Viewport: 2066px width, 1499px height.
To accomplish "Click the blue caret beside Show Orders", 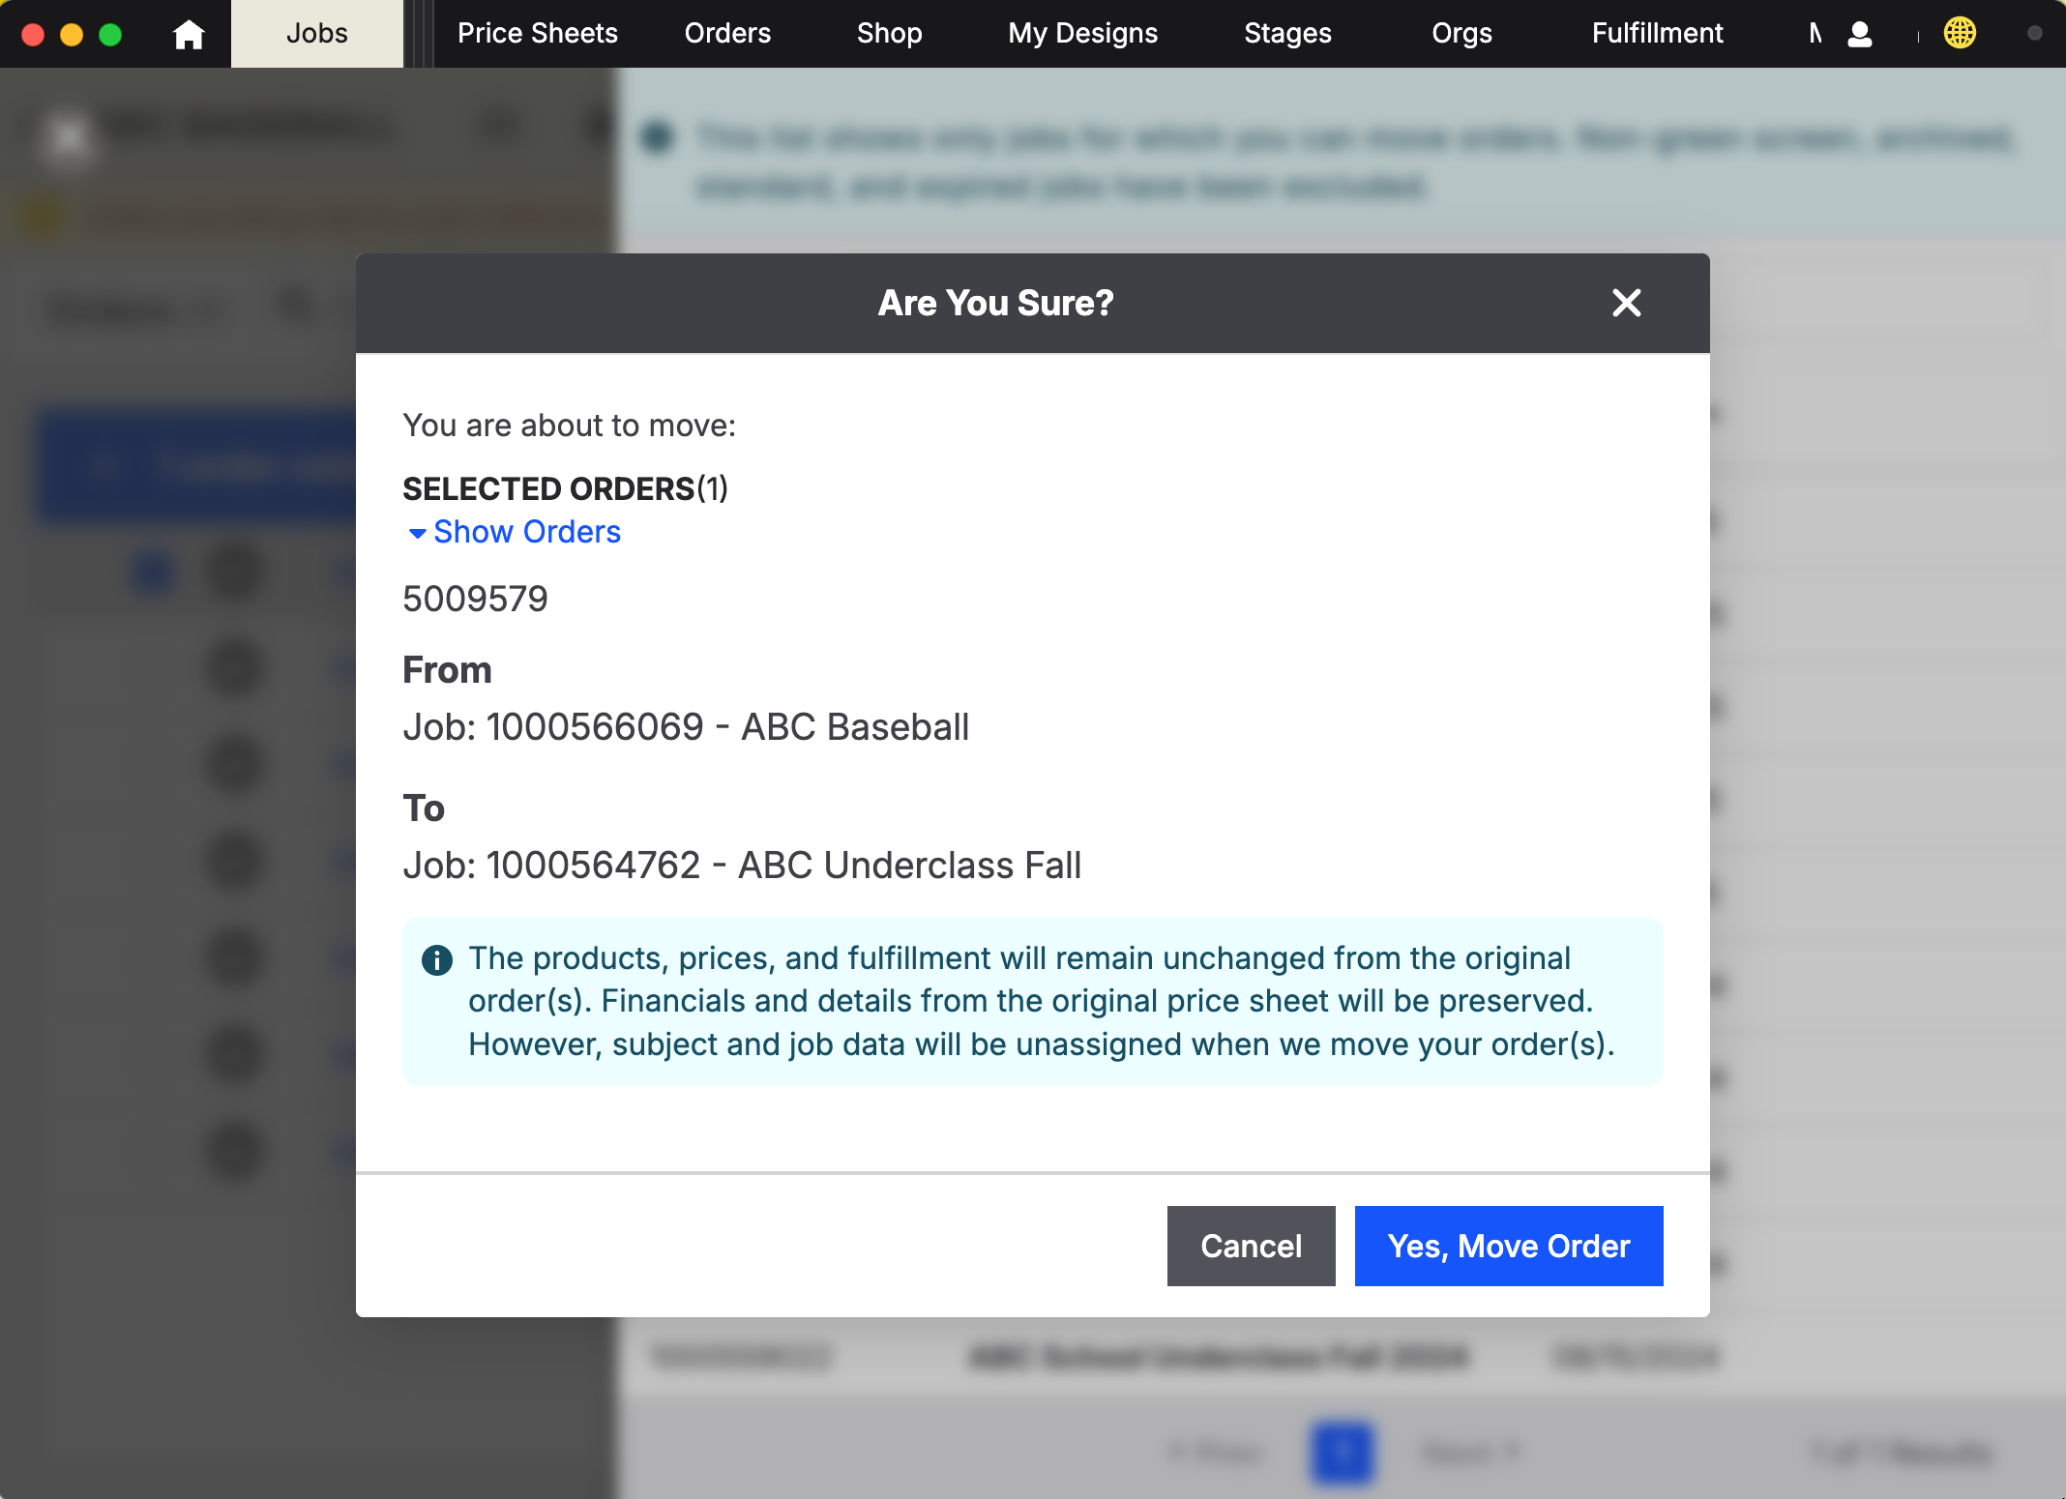I will coord(417,533).
